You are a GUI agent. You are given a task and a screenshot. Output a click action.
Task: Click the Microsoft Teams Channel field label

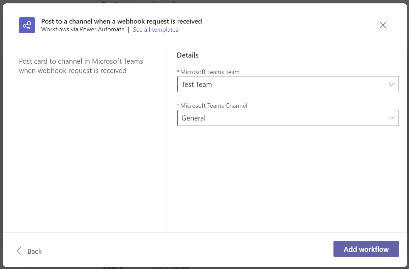(x=214, y=105)
